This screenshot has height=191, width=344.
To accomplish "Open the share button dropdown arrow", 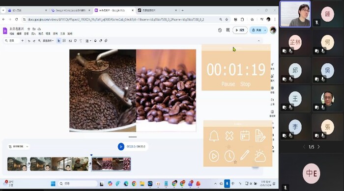I will (265, 30).
